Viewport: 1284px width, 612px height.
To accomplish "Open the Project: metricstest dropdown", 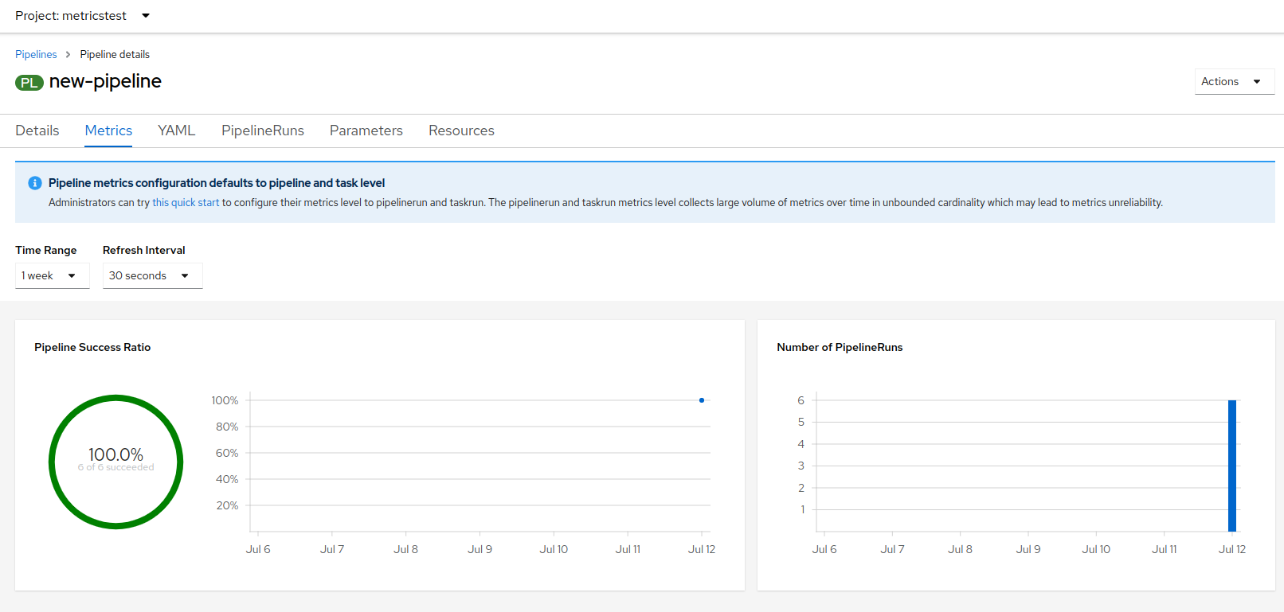I will (x=82, y=16).
